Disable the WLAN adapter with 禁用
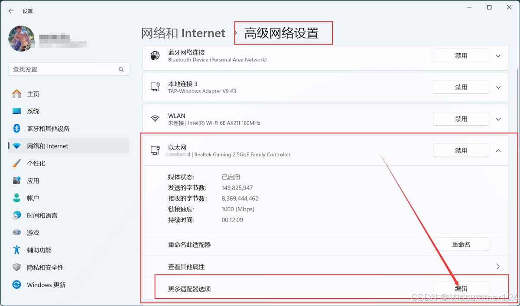 pos(461,119)
